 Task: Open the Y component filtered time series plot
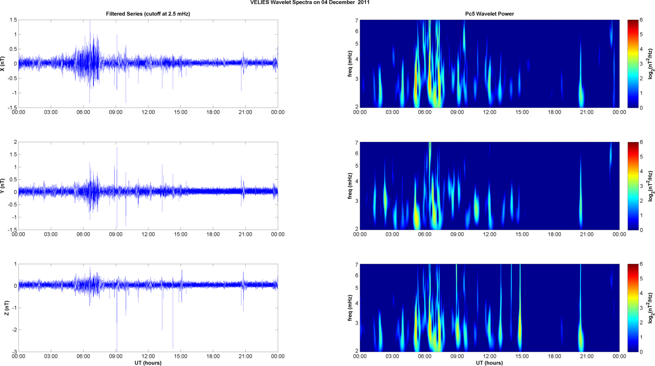pos(148,186)
